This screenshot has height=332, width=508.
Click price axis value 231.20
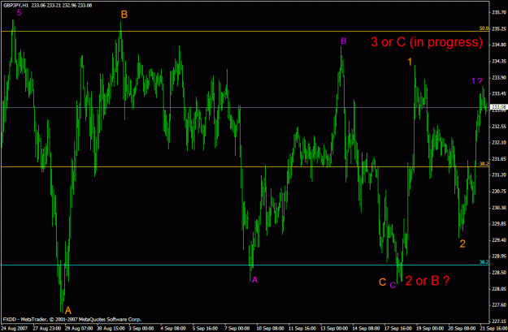coord(499,175)
